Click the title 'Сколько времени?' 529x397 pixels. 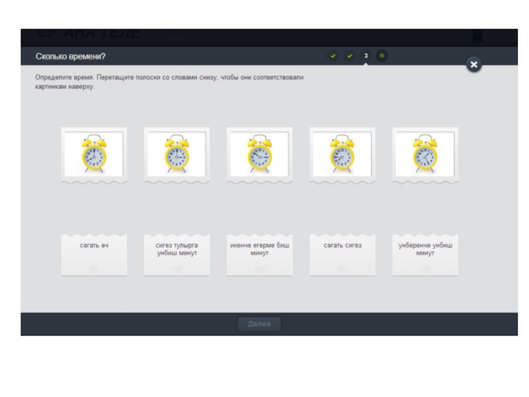(x=71, y=56)
